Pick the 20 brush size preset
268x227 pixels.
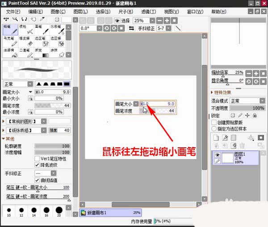click(x=59, y=212)
